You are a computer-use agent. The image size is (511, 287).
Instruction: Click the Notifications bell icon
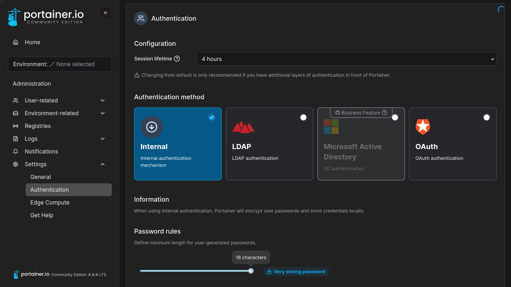pos(15,151)
